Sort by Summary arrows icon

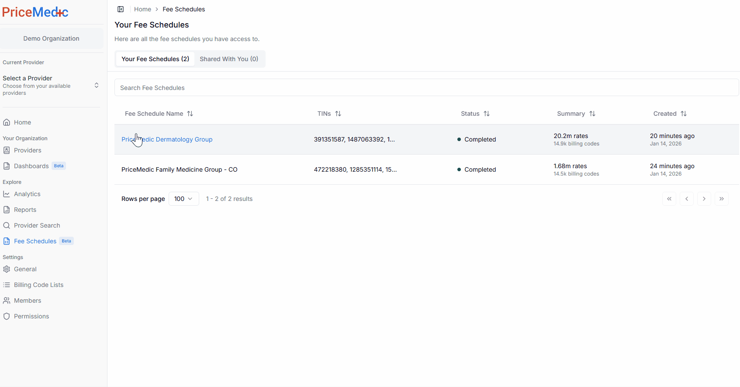[x=592, y=114]
